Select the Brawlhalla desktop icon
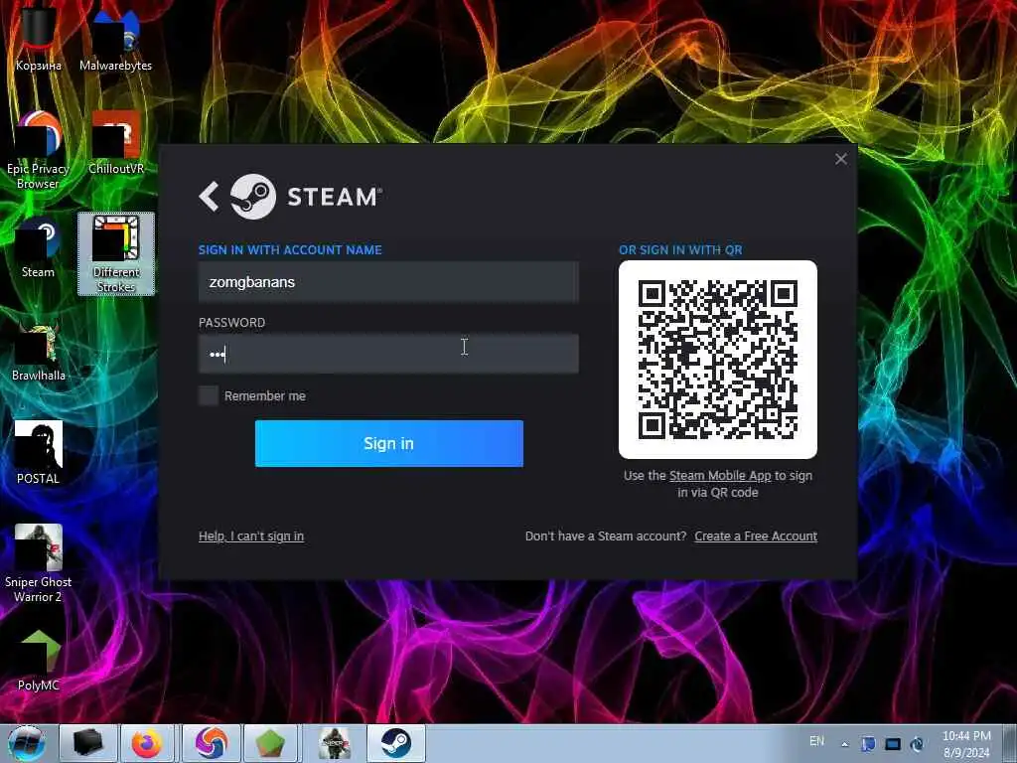1017x763 pixels. point(39,351)
